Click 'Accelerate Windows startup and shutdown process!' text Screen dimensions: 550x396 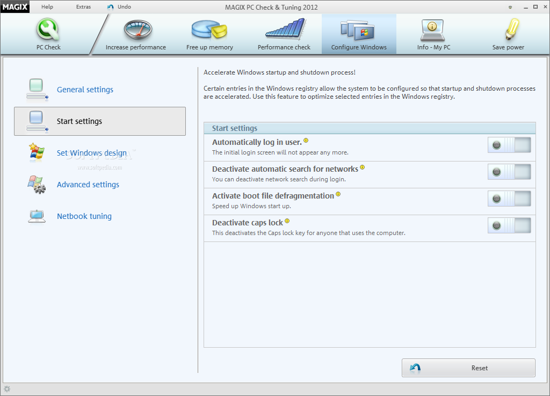coord(279,72)
